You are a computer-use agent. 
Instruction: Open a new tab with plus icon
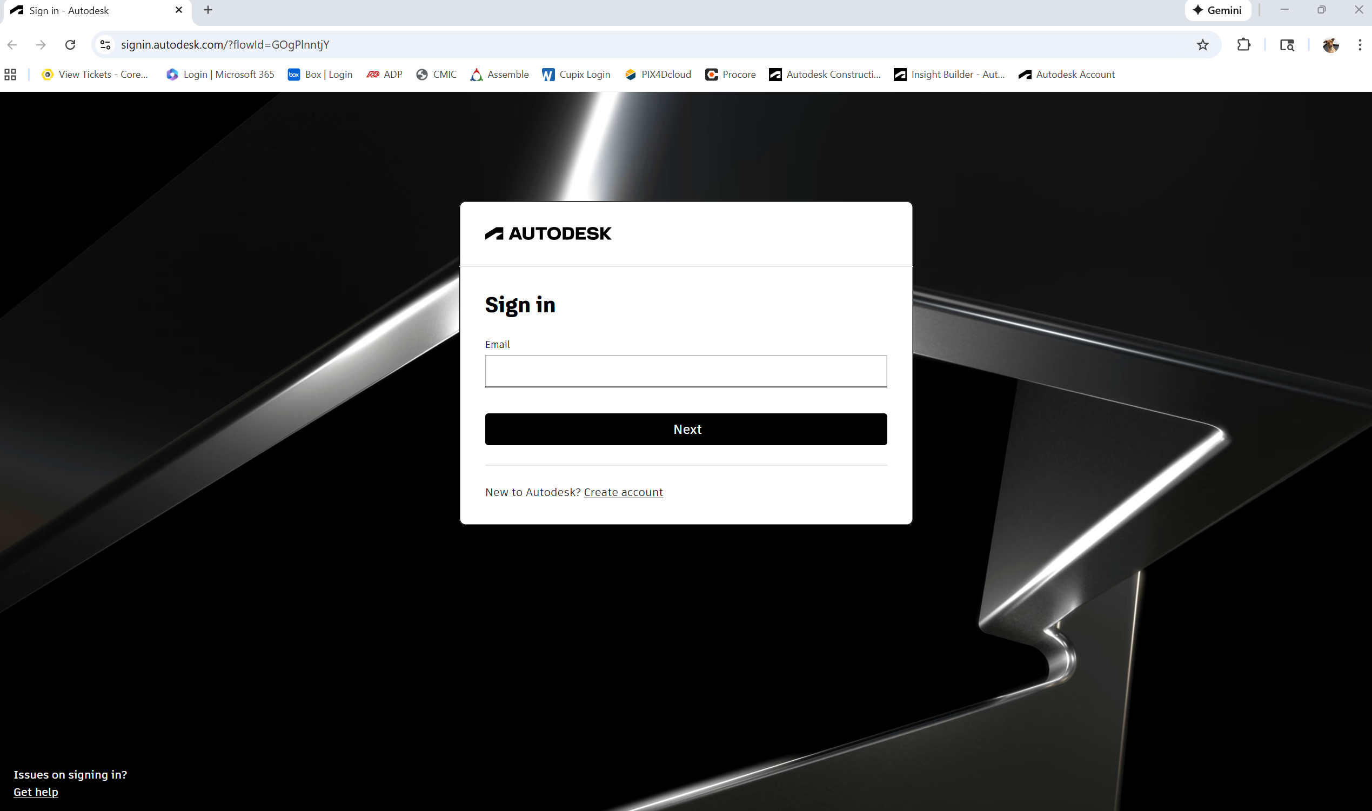click(208, 10)
